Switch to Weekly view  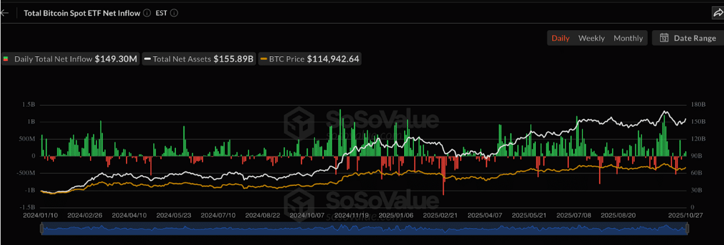point(591,38)
